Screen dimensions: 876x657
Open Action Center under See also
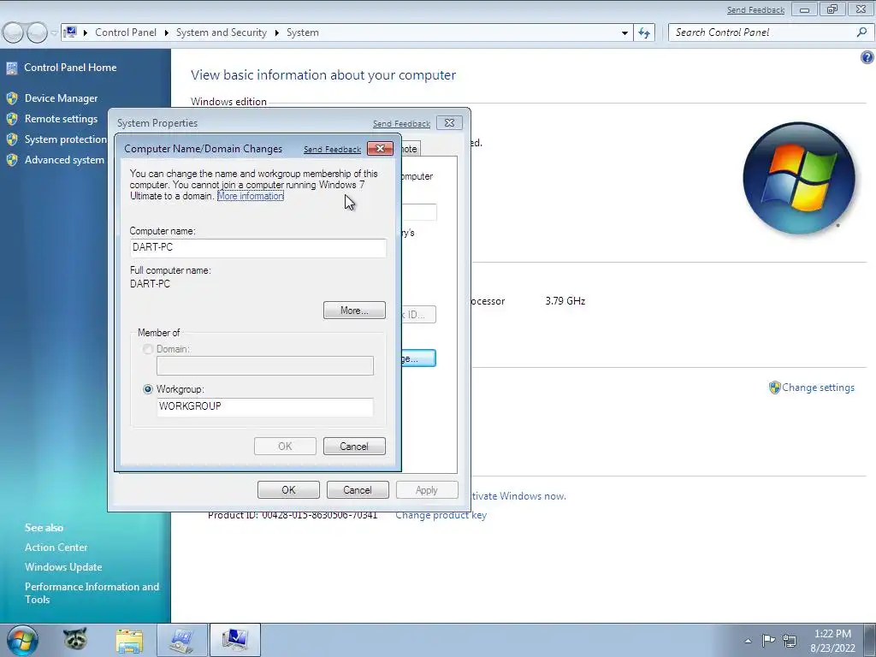pos(56,547)
